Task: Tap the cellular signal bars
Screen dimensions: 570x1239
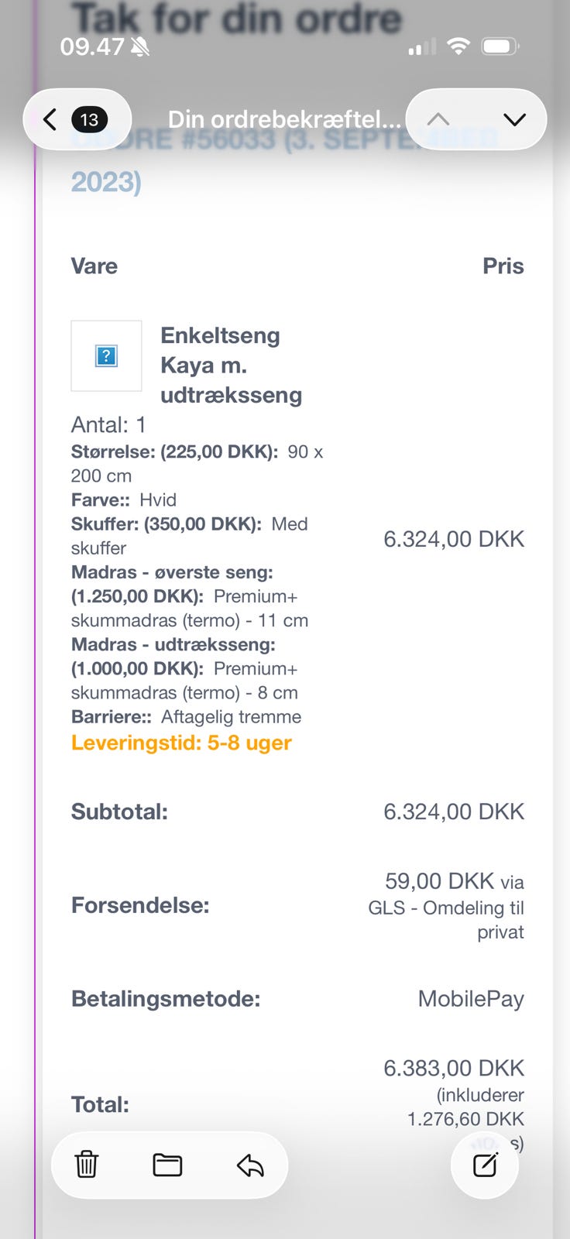Action: point(422,48)
